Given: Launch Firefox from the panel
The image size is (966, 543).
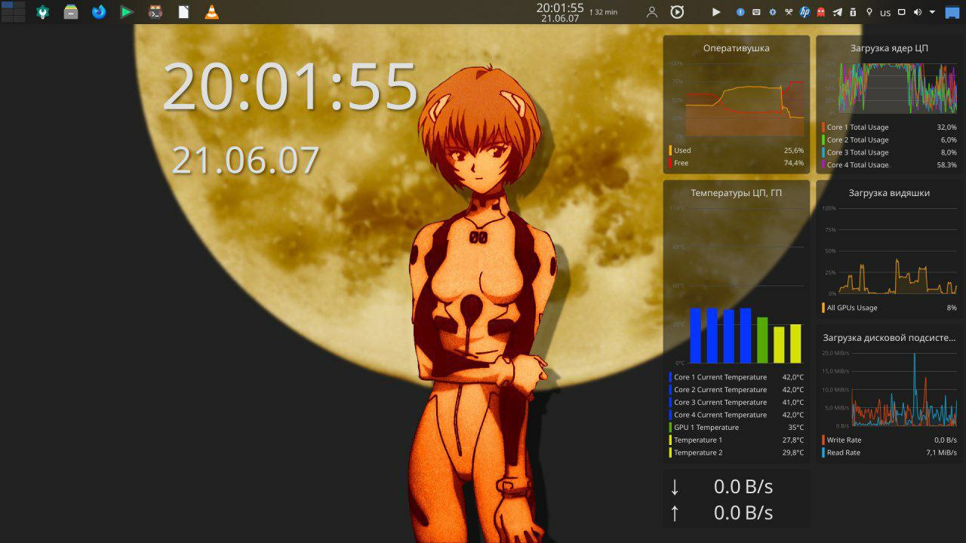Looking at the screenshot, I should tap(99, 12).
